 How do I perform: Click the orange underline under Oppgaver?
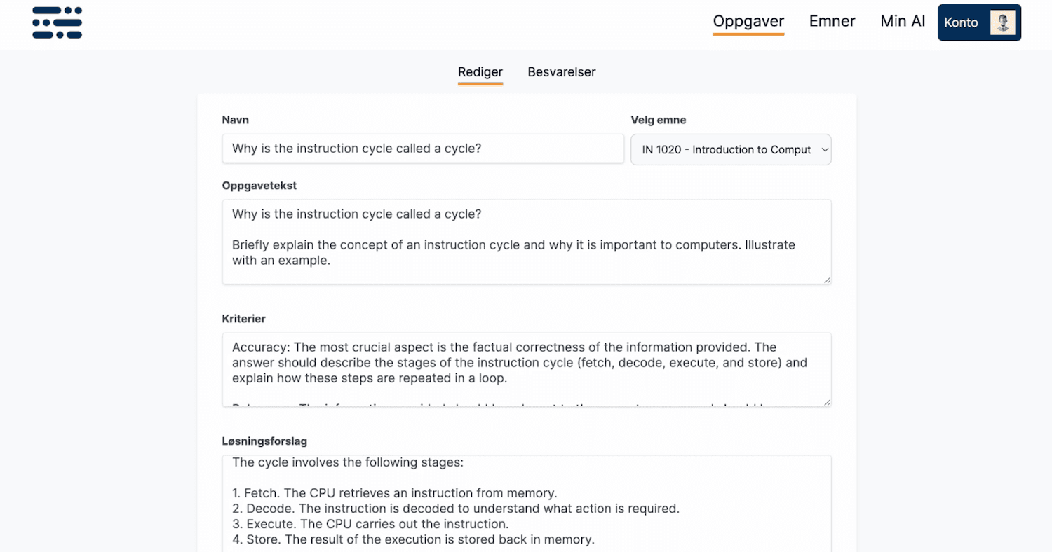coord(748,34)
